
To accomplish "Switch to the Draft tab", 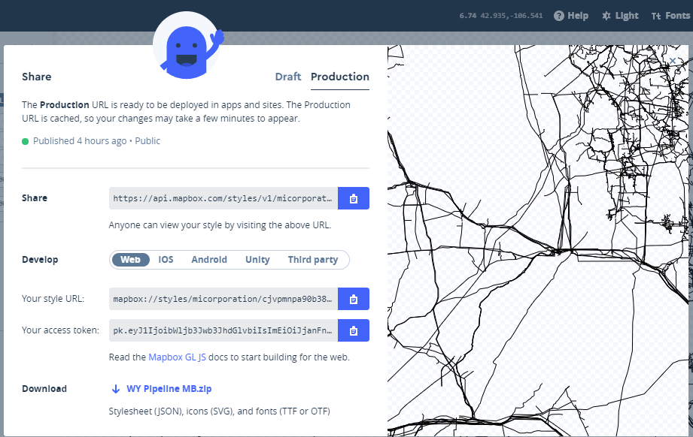I will coord(288,77).
